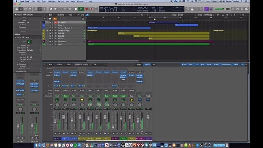Image resolution: width=263 pixels, height=148 pixels.
Task: Open the Editors scissors icon
Action: click(x=44, y=9)
